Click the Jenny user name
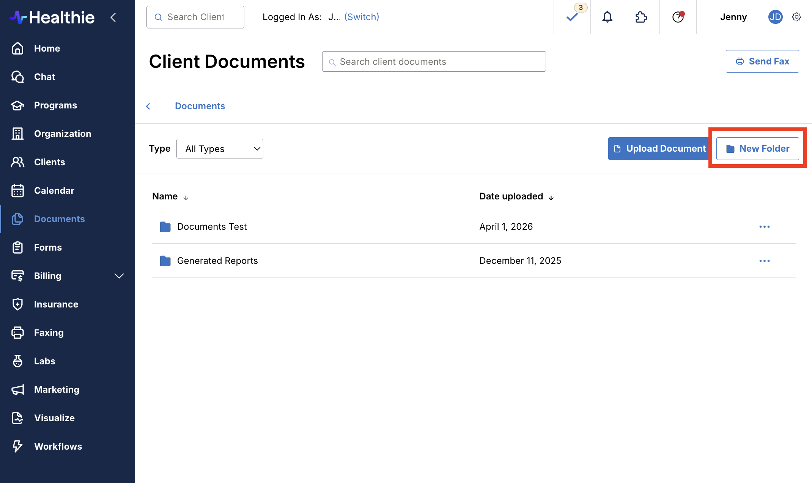812x483 pixels. tap(733, 17)
